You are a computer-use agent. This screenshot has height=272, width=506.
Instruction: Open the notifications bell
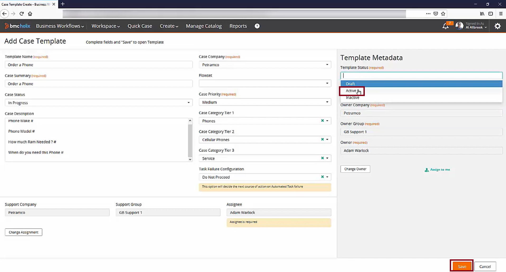tap(446, 26)
